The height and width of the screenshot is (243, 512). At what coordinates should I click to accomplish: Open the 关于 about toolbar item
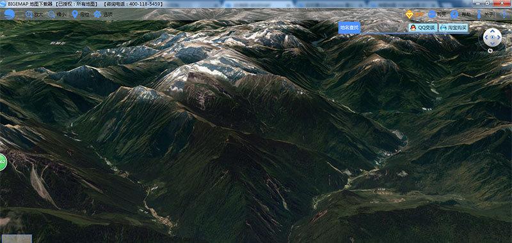click(485, 15)
